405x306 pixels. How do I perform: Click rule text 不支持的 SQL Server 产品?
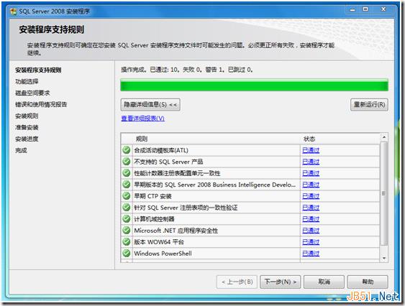click(168, 162)
